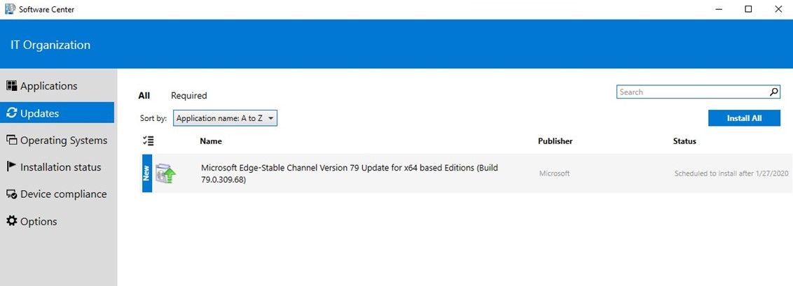The image size is (793, 286).
Task: Sort by the Status column header
Action: 685,141
